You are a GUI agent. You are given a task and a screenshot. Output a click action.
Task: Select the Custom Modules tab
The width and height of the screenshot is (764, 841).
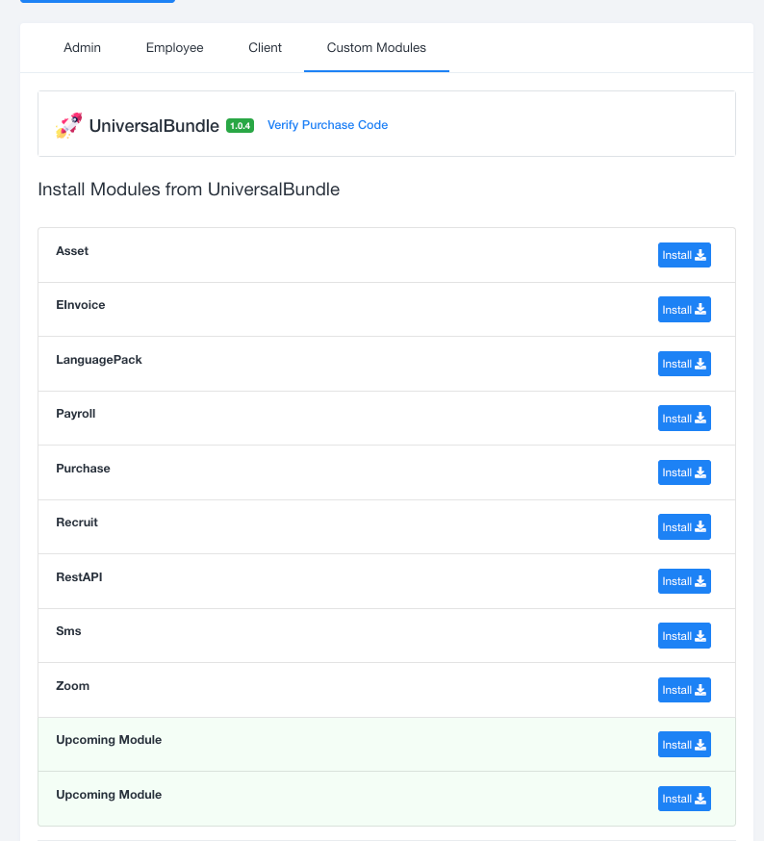(376, 47)
